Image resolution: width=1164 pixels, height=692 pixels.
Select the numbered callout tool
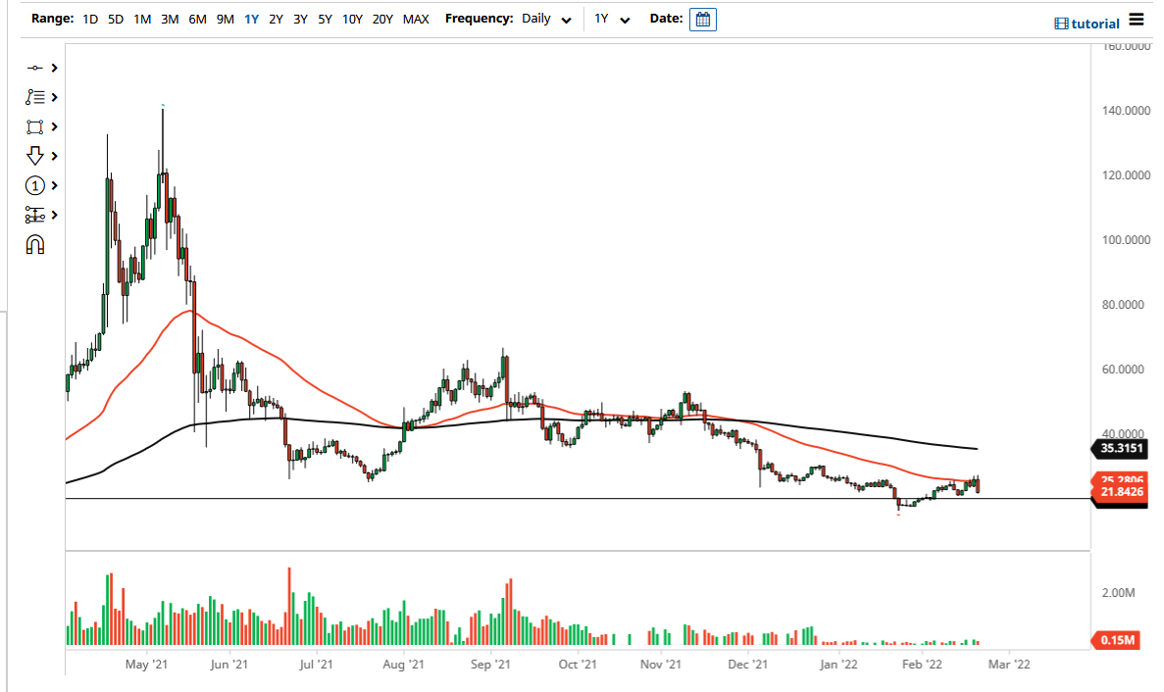[x=35, y=185]
